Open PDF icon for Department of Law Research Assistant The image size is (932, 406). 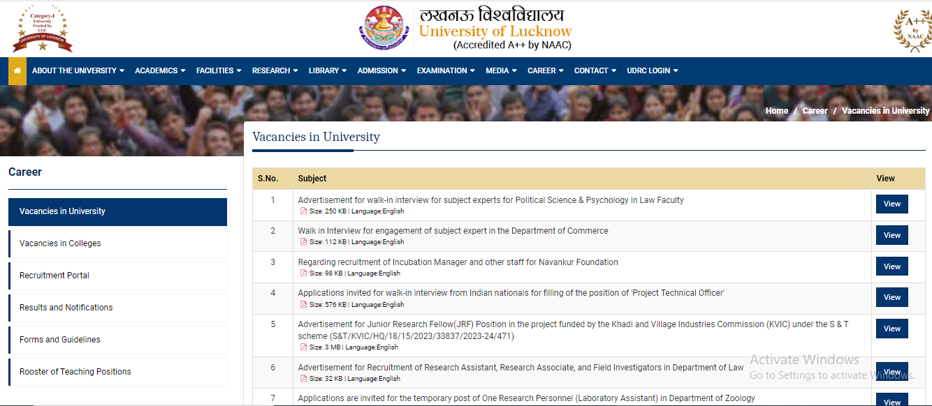[x=304, y=379]
